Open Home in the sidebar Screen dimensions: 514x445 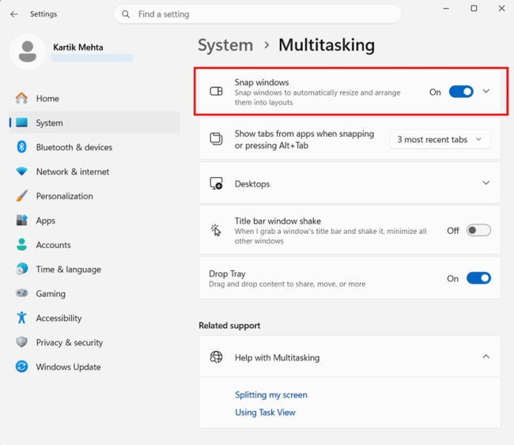click(94, 98)
